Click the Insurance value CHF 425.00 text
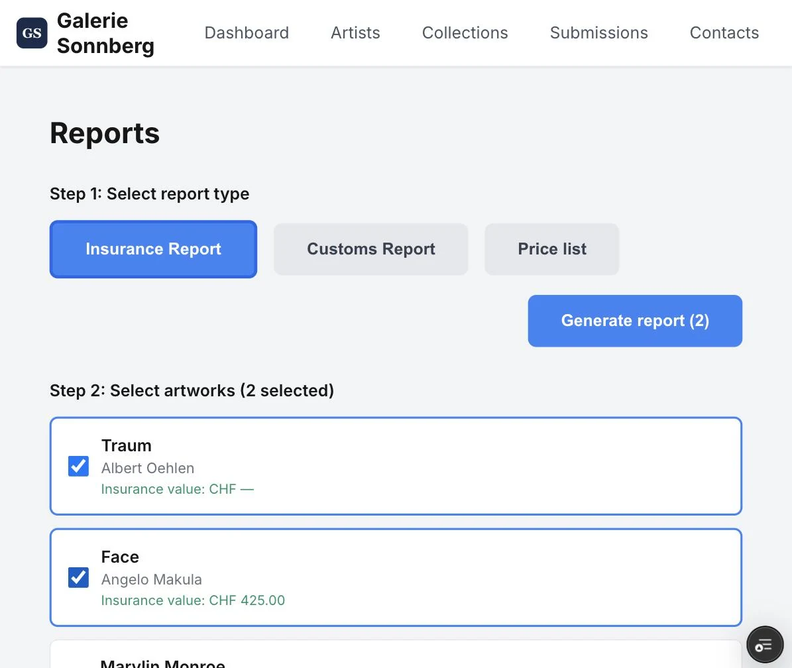The width and height of the screenshot is (792, 668). [x=193, y=600]
